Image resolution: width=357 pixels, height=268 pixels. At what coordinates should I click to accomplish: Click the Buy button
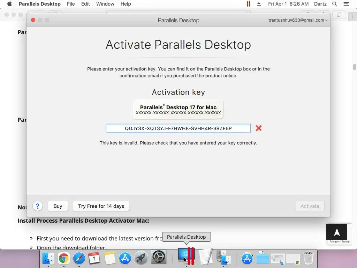tap(58, 206)
